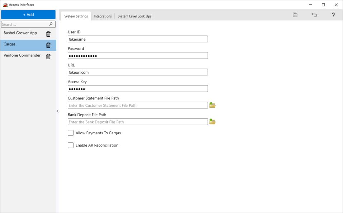Focus the Access Key input field

(138, 89)
